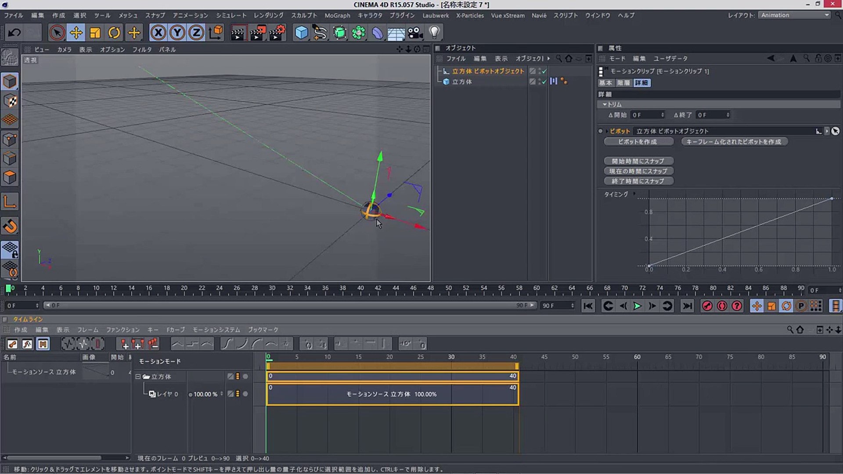Click the Undo arrow icon

[14, 32]
